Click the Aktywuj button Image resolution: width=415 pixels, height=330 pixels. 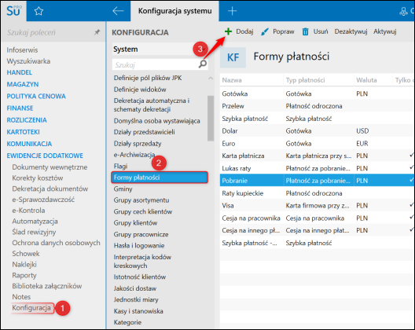pos(384,31)
